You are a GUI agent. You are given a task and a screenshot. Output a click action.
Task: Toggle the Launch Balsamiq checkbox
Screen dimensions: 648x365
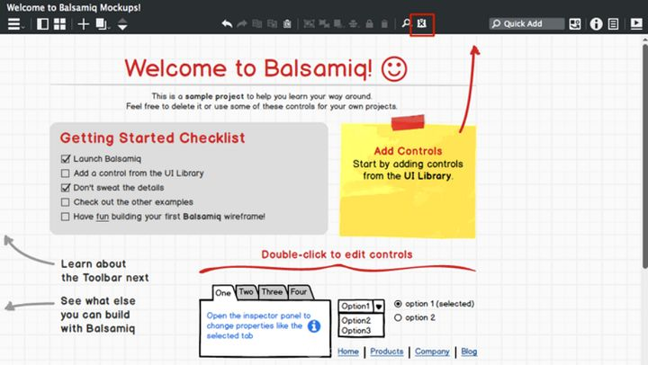coord(66,158)
